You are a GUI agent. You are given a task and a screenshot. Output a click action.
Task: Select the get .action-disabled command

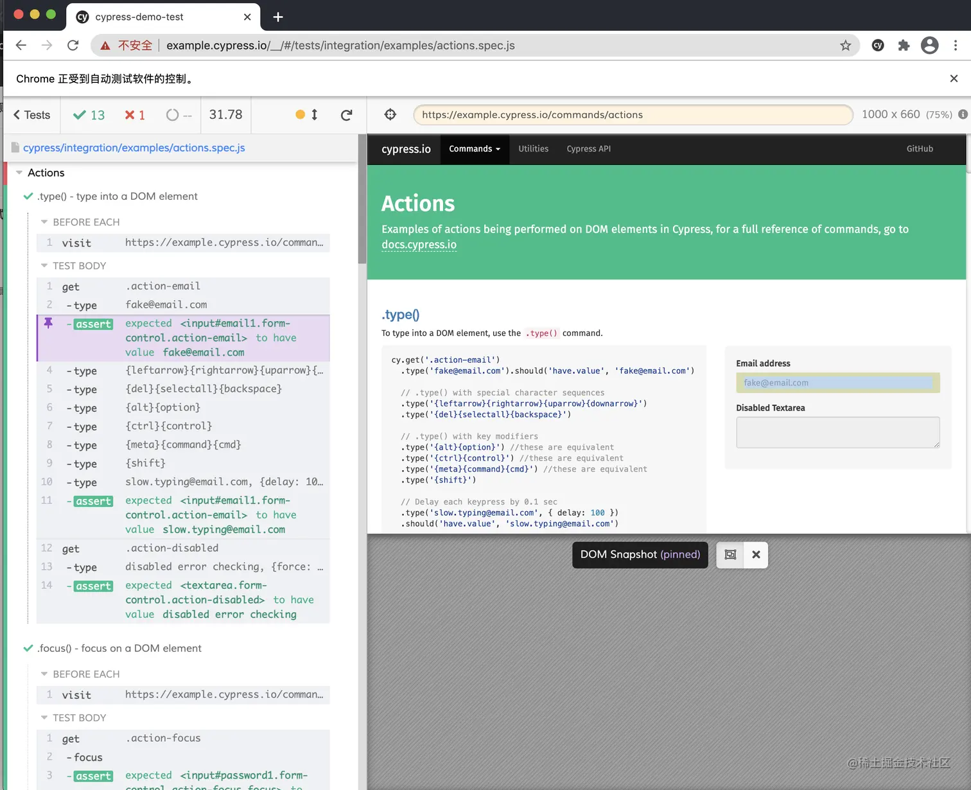[183, 549]
